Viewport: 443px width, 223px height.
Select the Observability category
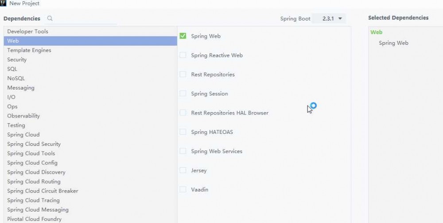90,116
